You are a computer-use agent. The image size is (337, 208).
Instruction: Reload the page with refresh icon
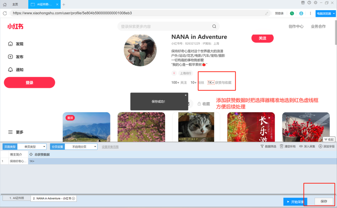tap(5, 13)
